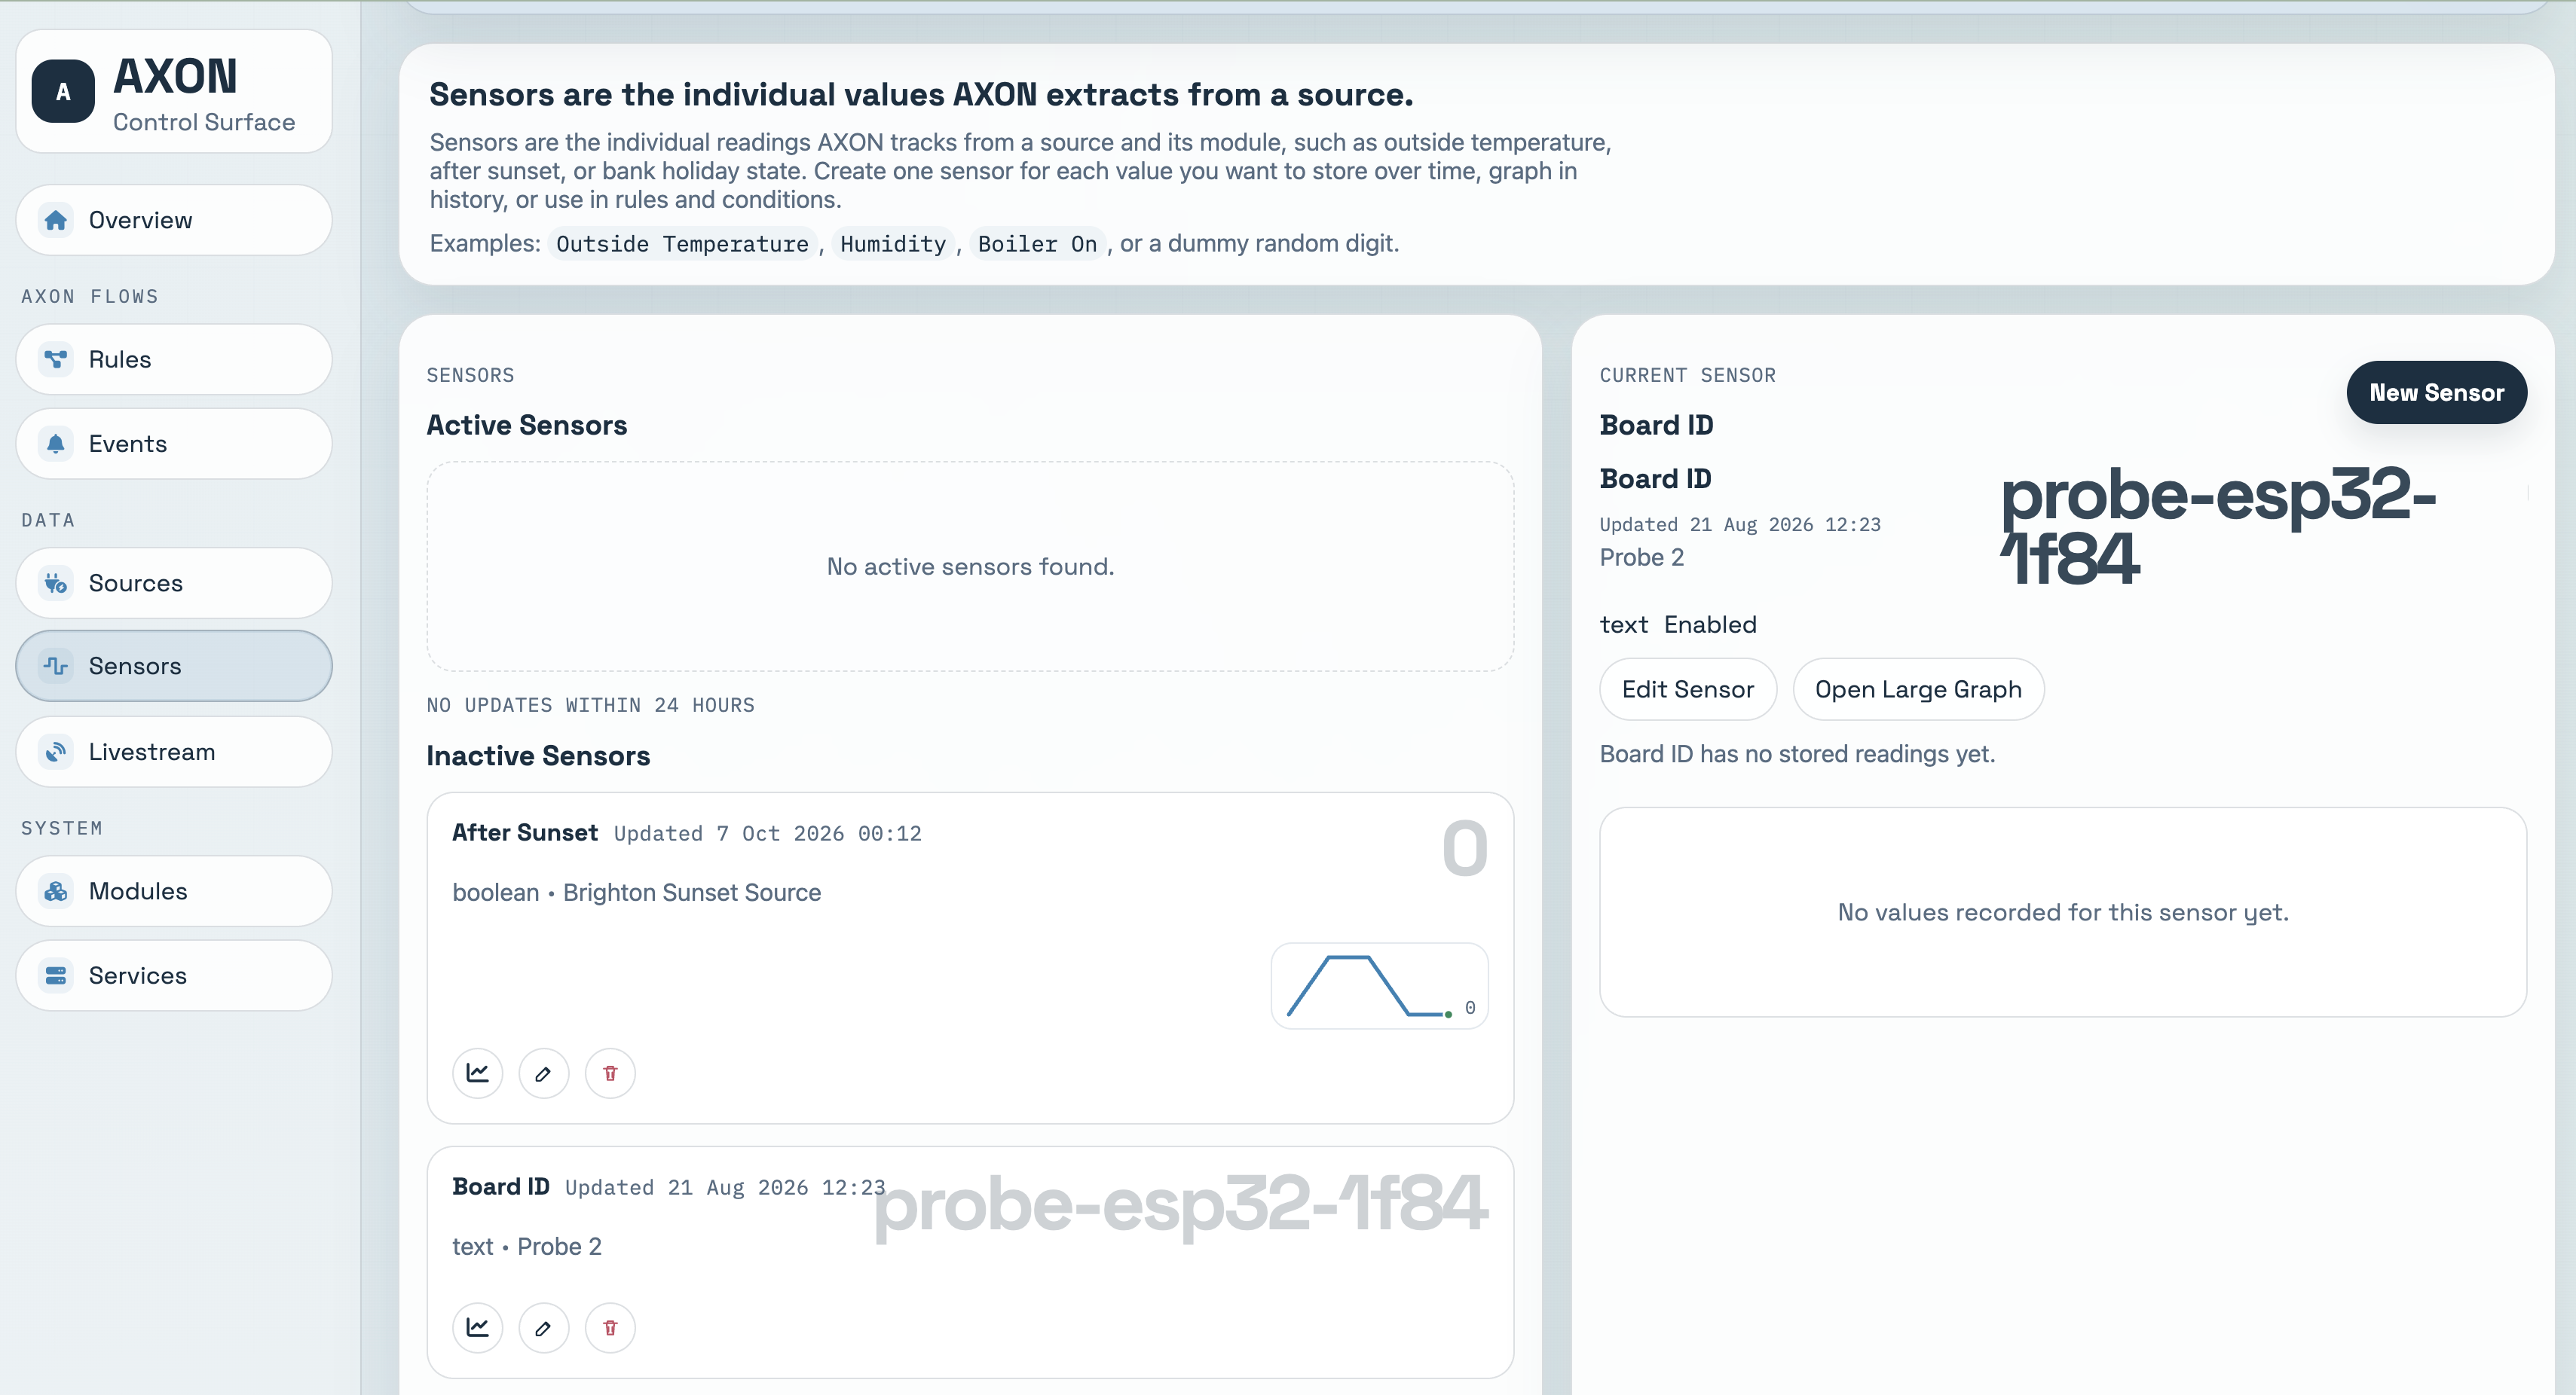Click 'No active sensors found.' message
The height and width of the screenshot is (1395, 2576).
970,566
